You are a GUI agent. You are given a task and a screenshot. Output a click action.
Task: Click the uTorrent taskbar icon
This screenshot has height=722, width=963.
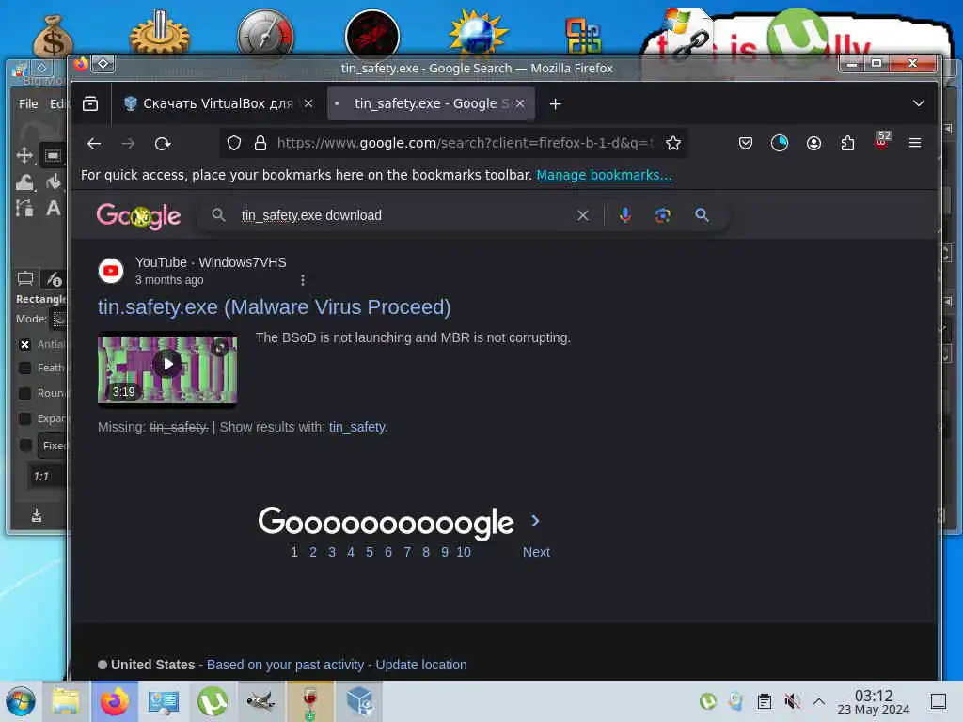[x=213, y=701]
